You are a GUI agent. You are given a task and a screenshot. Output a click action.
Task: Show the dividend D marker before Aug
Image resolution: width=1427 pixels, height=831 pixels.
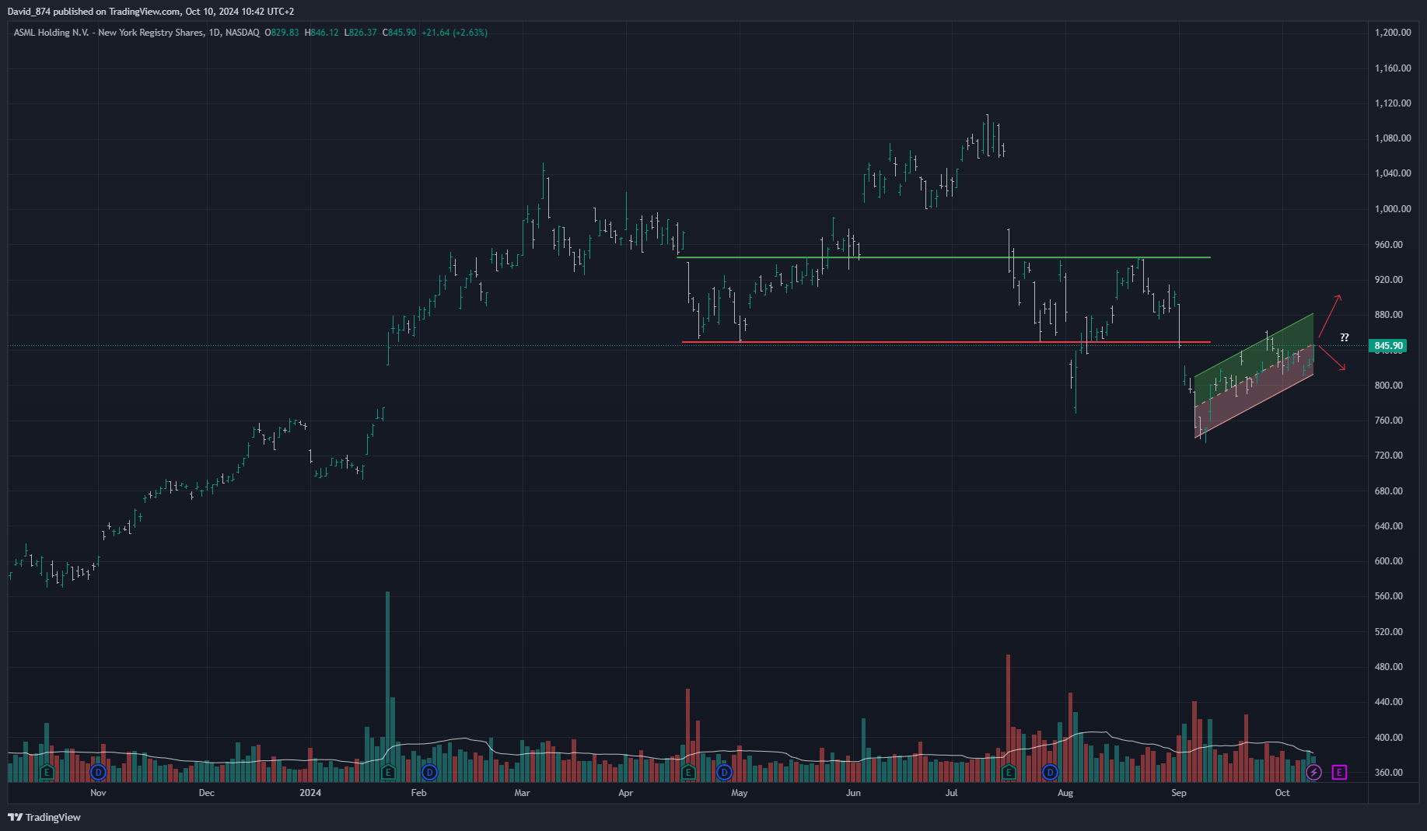[x=1050, y=772]
